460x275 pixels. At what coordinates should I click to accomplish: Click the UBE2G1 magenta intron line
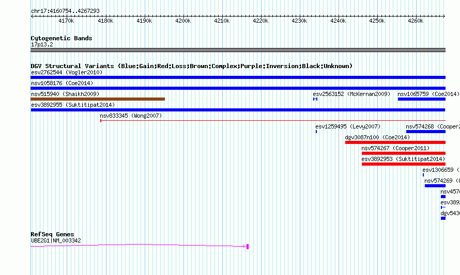pyautogui.click(x=138, y=245)
